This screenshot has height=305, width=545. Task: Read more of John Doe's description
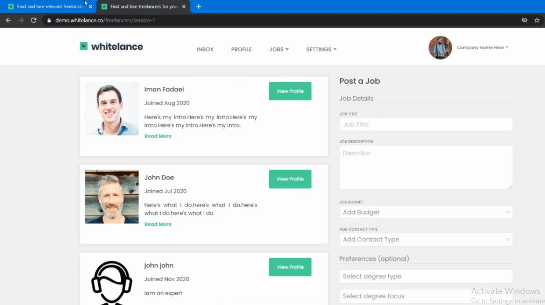[158, 224]
